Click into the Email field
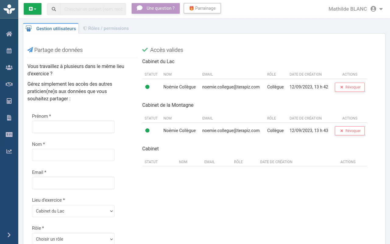Image resolution: width=390 pixels, height=244 pixels. tap(73, 183)
